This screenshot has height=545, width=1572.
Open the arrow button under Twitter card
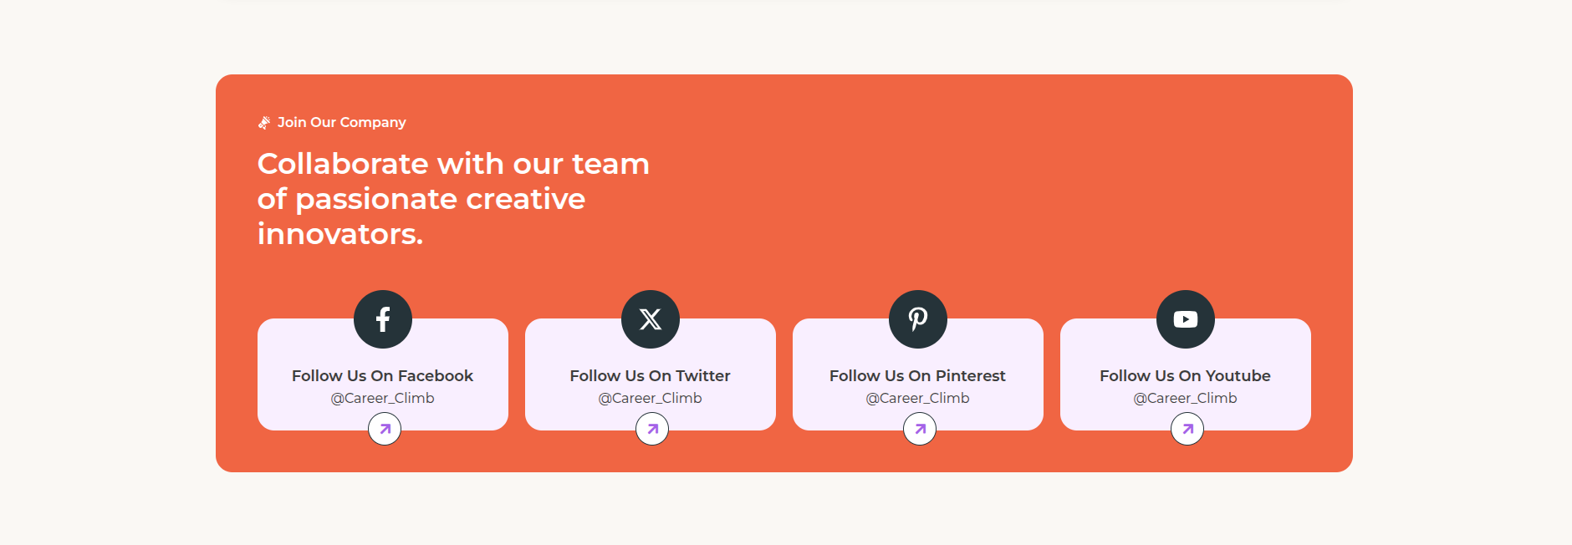[x=652, y=429]
